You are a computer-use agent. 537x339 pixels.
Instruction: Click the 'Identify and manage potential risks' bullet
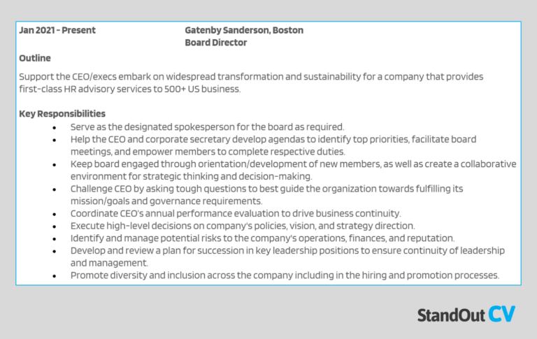click(x=262, y=238)
